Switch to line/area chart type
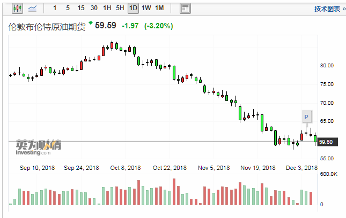 32,9
